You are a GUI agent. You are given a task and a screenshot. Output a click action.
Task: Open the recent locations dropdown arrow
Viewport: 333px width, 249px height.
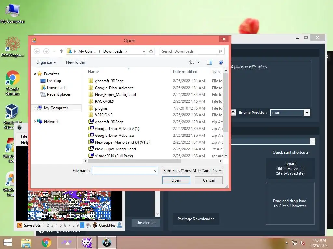pyautogui.click(x=54, y=51)
